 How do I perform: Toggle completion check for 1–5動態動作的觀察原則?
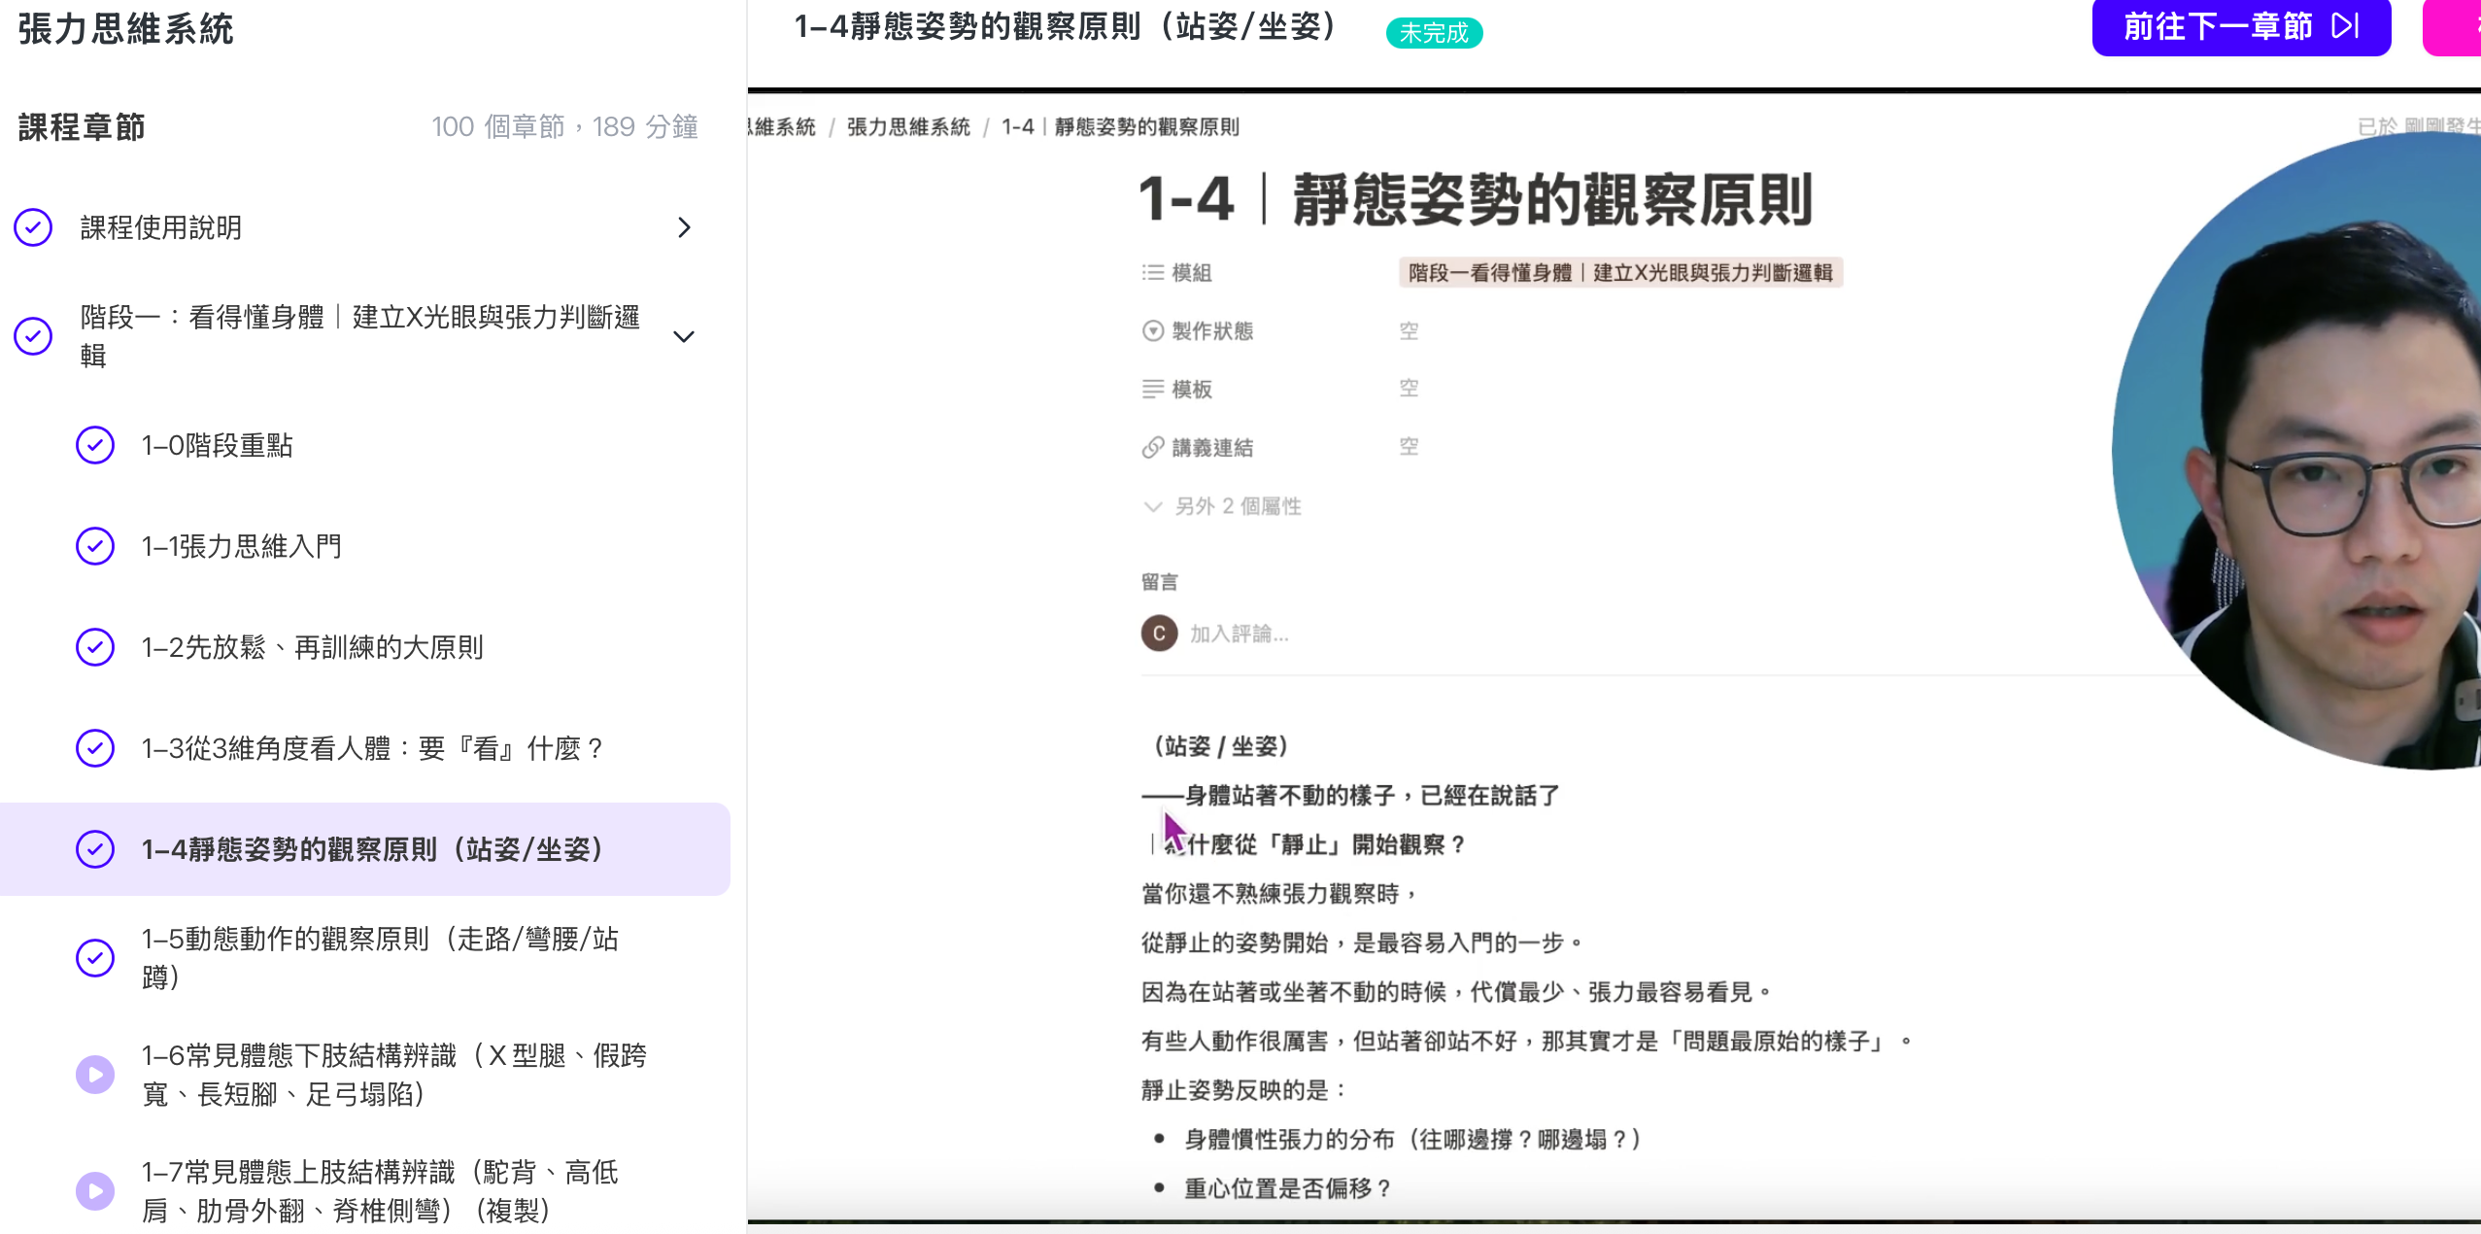(95, 958)
